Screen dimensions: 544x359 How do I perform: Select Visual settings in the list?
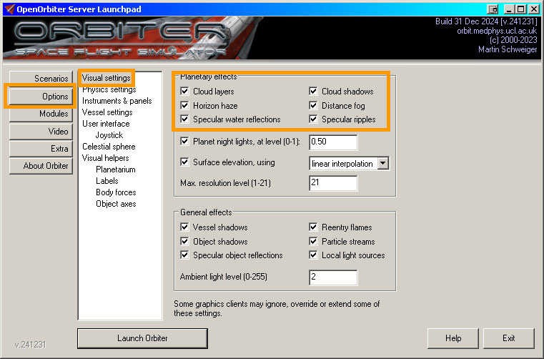(x=107, y=78)
